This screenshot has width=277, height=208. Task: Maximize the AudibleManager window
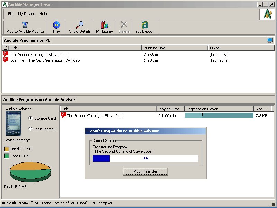(265, 4)
